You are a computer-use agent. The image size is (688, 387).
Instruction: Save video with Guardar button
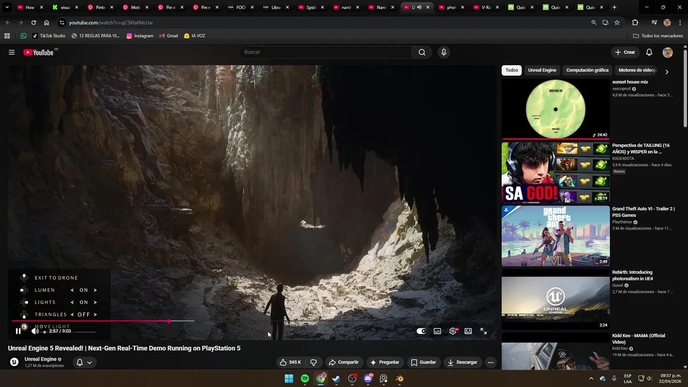424,362
